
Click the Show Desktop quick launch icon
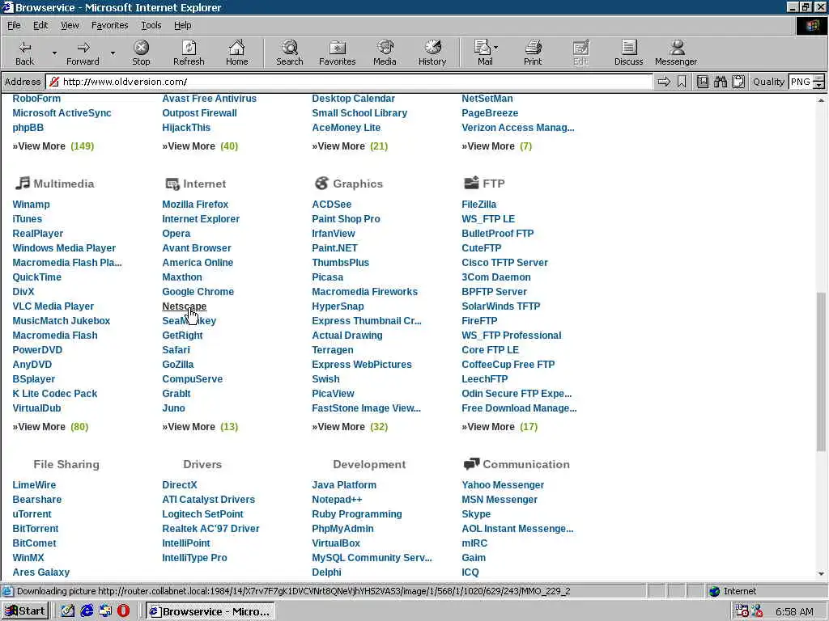(x=68, y=611)
